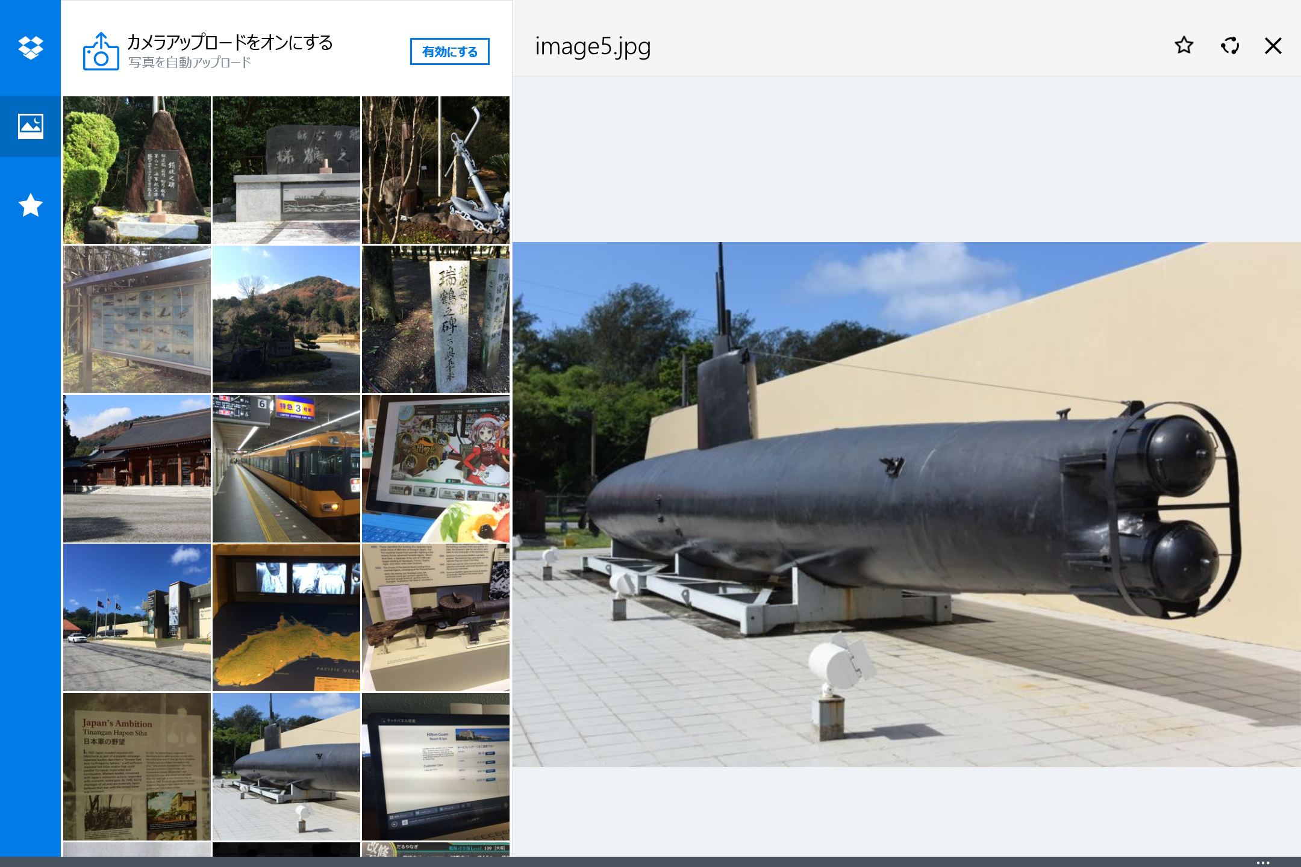Screen dimensions: 1301x867
Task: Open the Hilton Guam tablet screen photo
Action: (x=435, y=768)
